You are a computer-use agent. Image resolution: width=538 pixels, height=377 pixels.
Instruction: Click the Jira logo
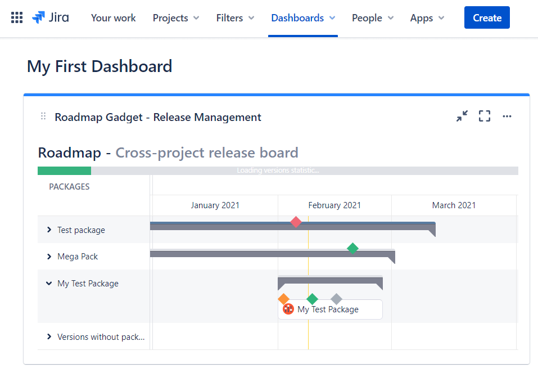(x=51, y=17)
